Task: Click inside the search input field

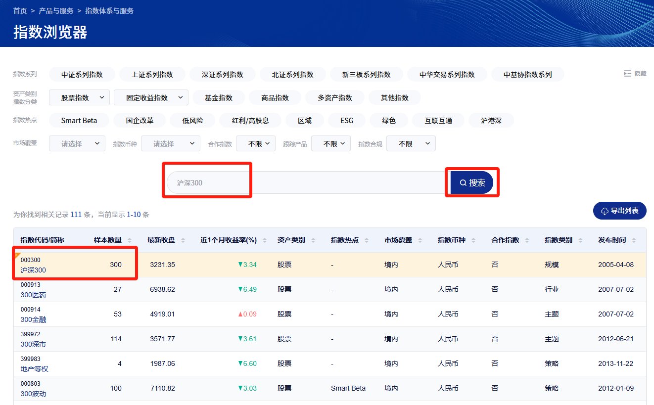Action: click(x=297, y=182)
